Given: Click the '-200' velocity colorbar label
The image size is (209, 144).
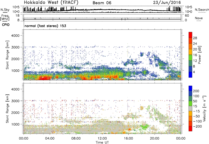Looking at the screenshot, I should tap(198, 126).
